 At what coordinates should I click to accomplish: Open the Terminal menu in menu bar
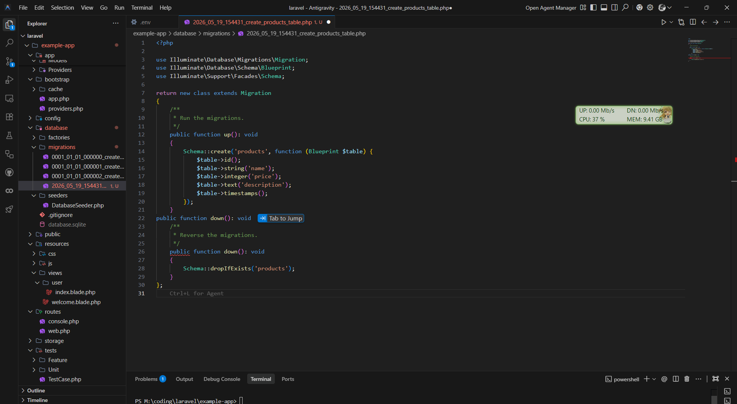pyautogui.click(x=142, y=7)
